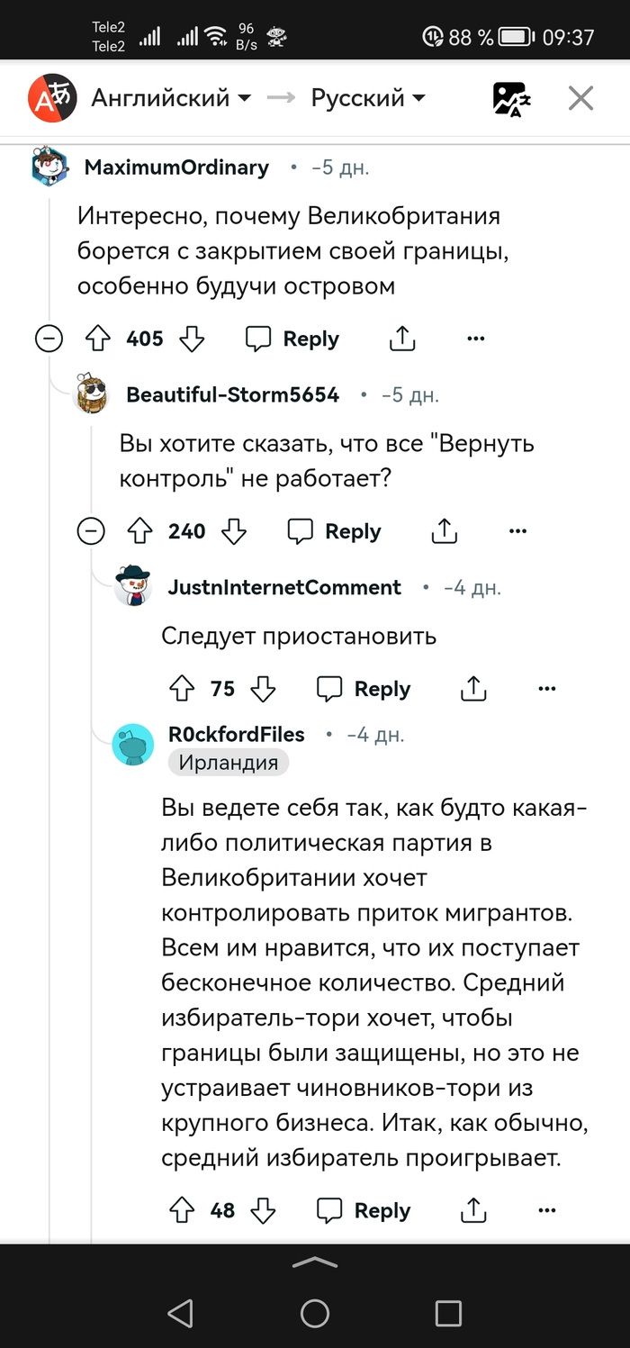The width and height of the screenshot is (630, 1348).
Task: Close the translator bar
Action: [580, 98]
